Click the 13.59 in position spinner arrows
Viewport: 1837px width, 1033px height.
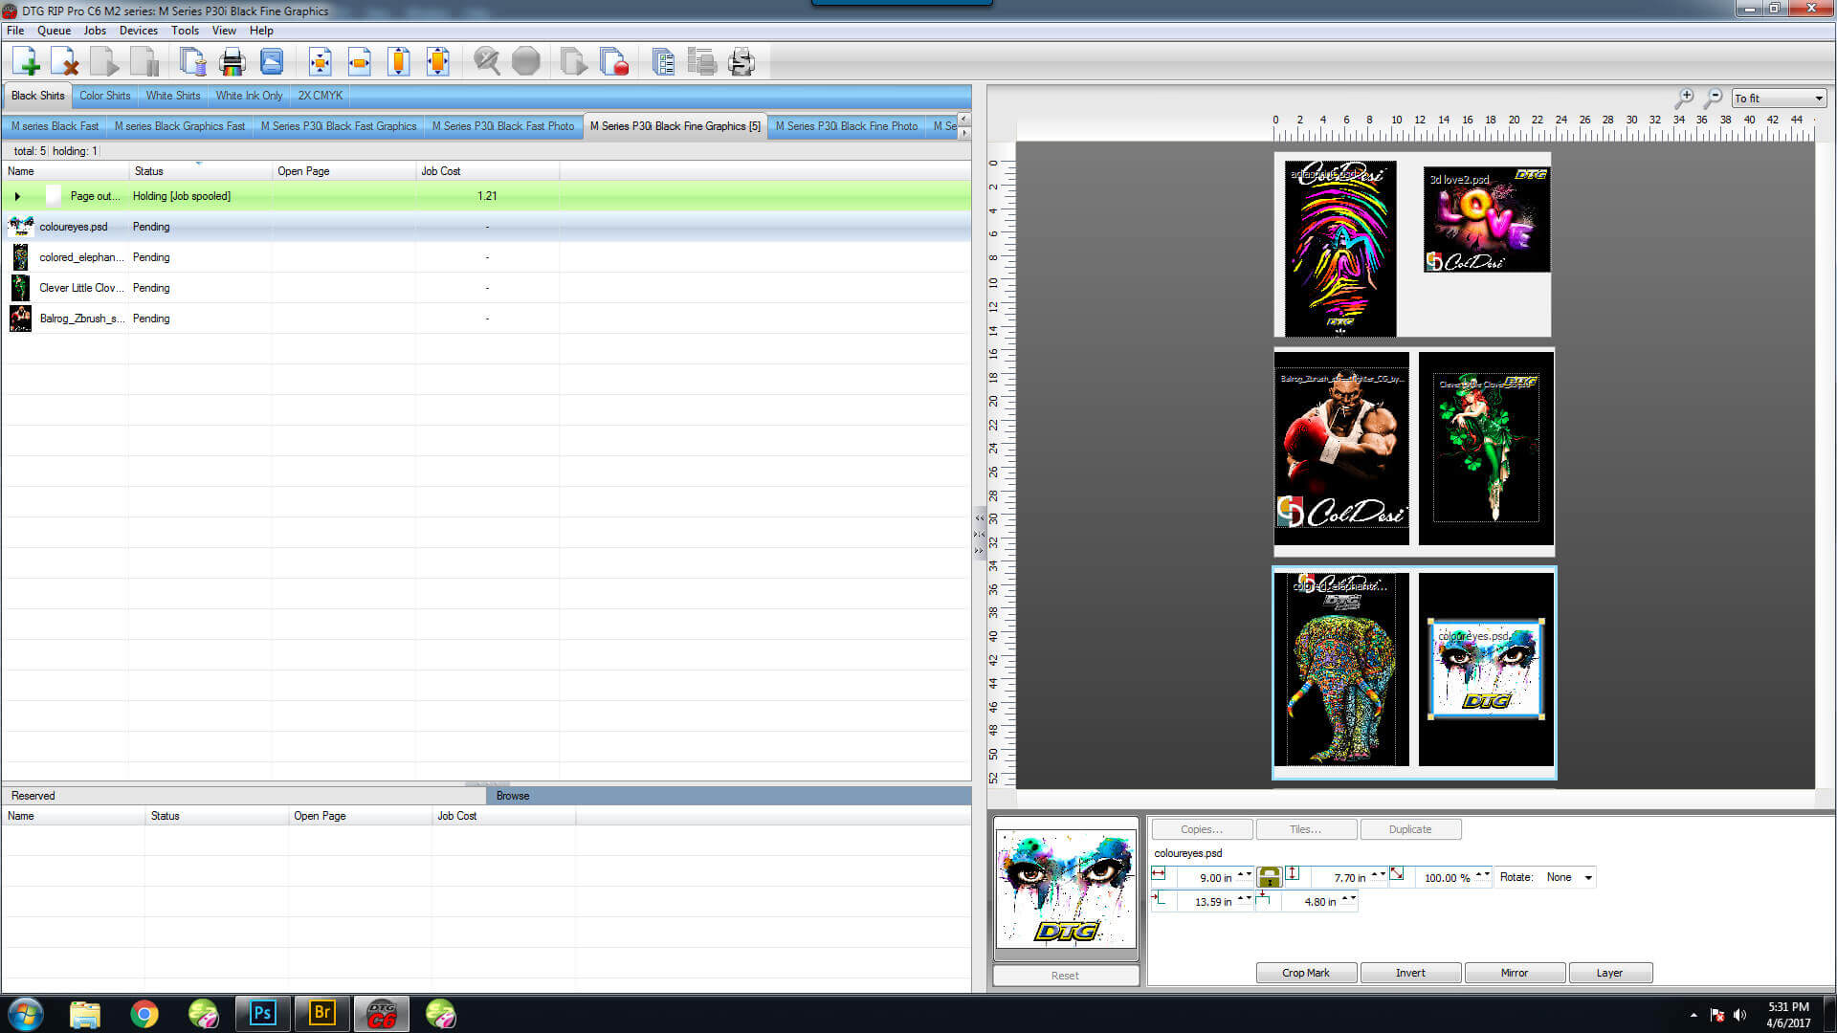pos(1244,899)
